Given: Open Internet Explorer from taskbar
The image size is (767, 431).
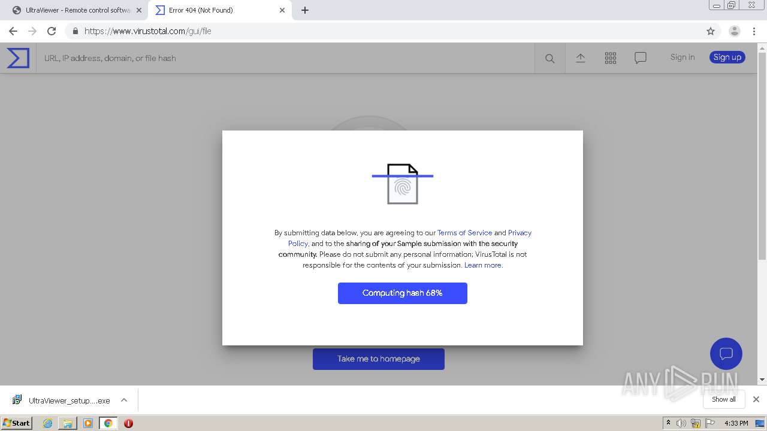Looking at the screenshot, I should [x=47, y=423].
